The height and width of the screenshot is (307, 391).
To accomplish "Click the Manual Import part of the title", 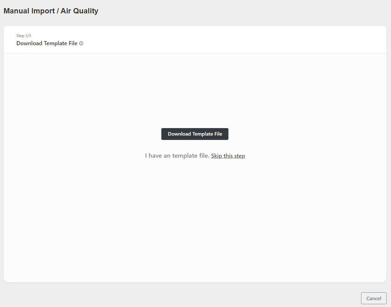I will [29, 11].
